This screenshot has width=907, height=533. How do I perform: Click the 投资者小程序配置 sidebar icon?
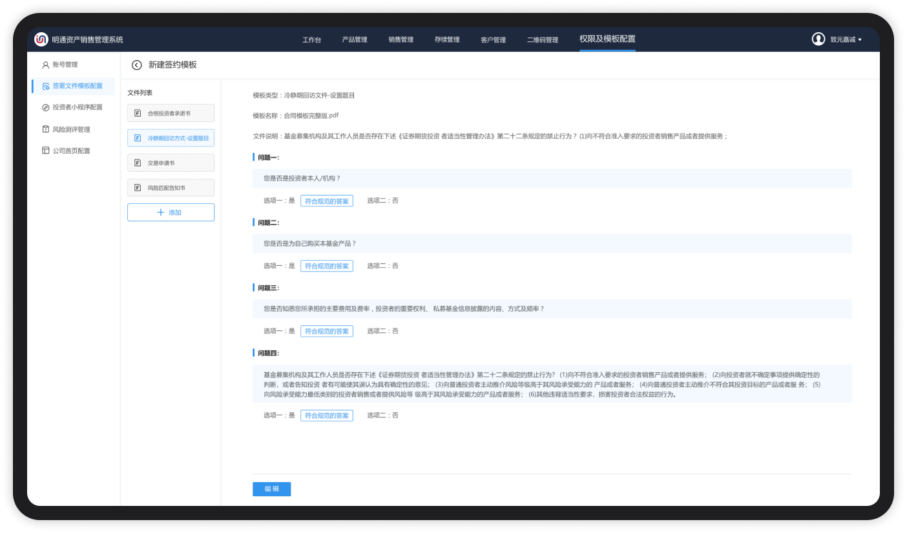(x=45, y=108)
